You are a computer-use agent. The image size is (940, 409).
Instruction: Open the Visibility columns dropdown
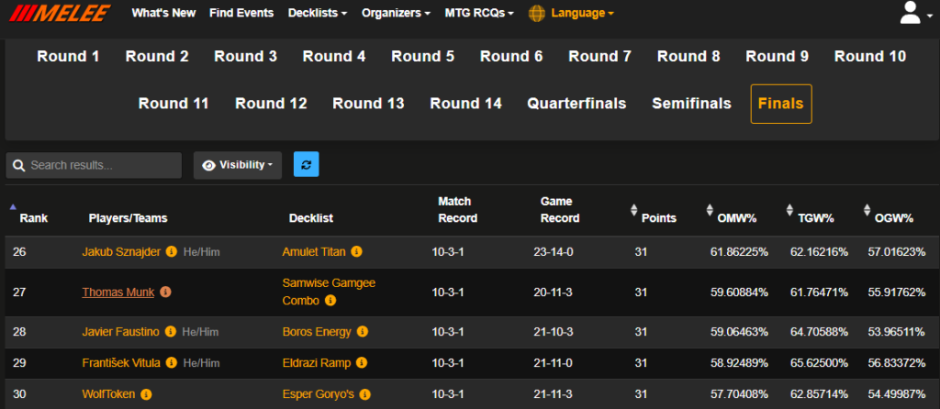(238, 165)
